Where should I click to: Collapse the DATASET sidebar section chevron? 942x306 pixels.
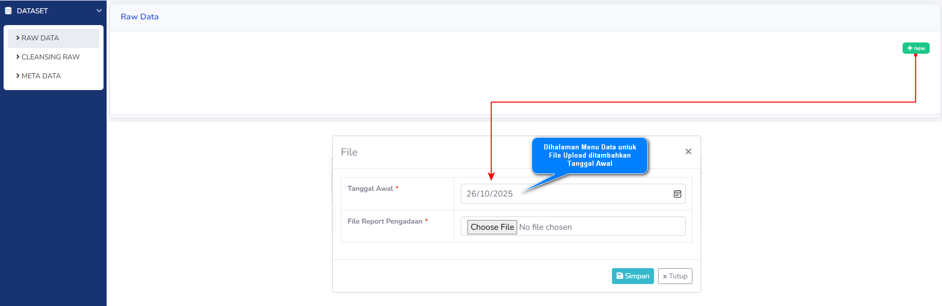(99, 11)
